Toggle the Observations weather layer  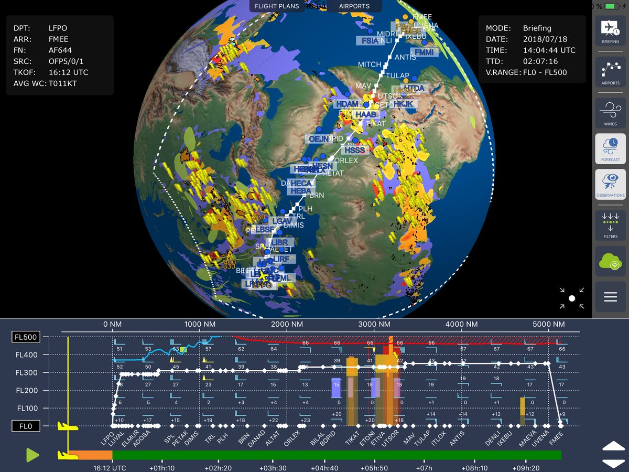click(x=610, y=184)
